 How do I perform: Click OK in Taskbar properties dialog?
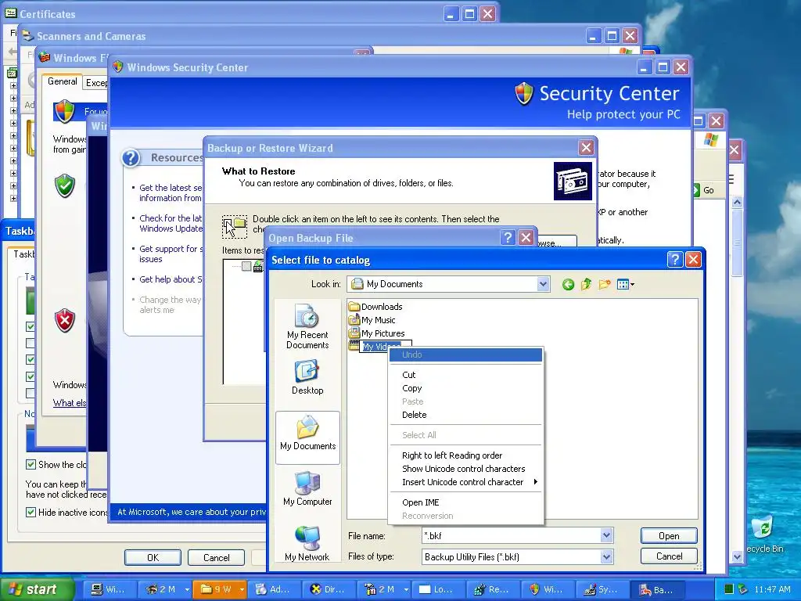(x=153, y=557)
